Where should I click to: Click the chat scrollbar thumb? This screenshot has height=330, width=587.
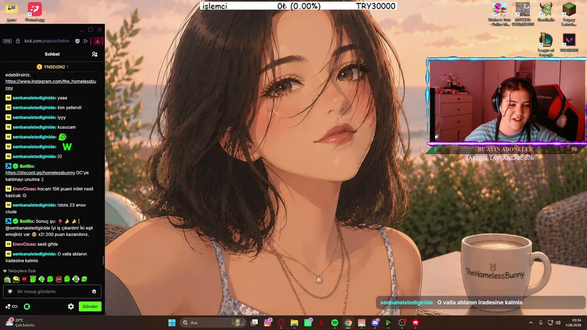(103, 260)
